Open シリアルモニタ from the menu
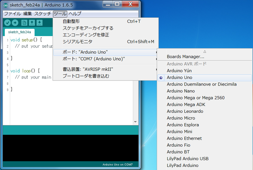This screenshot has width=253, height=170. pos(105,42)
